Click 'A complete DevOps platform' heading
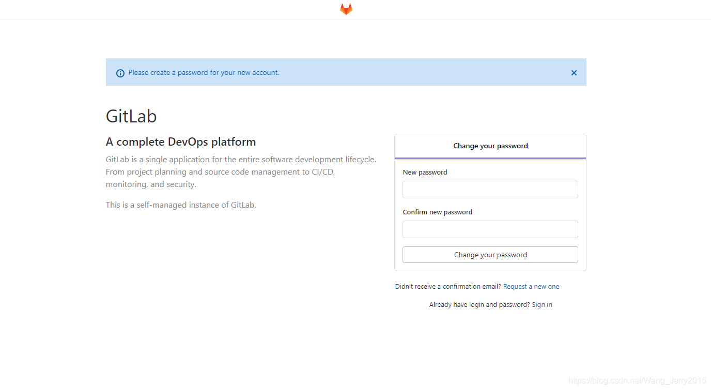The width and height of the screenshot is (711, 390). [x=181, y=142]
